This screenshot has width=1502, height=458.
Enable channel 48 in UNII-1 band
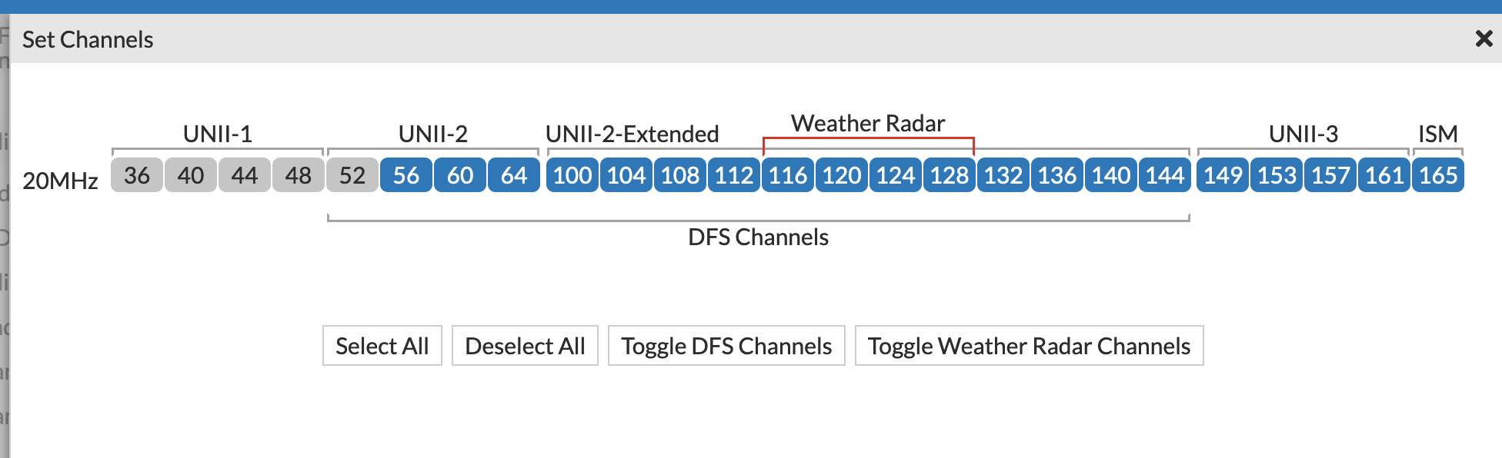click(298, 175)
